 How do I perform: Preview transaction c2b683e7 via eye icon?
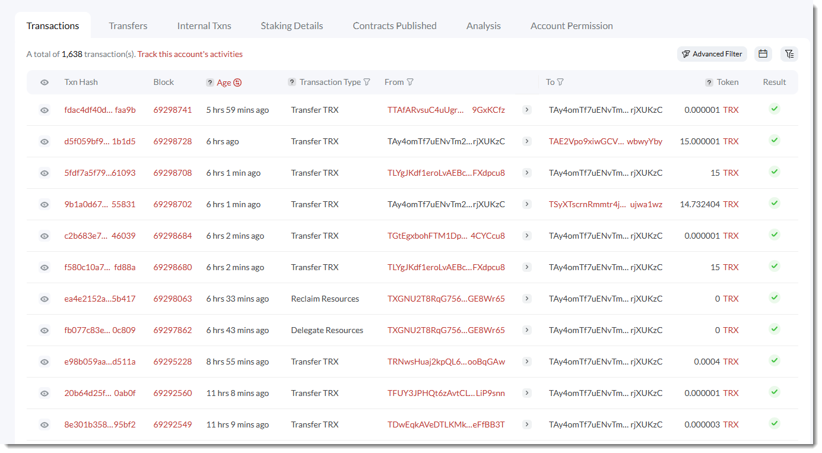45,236
